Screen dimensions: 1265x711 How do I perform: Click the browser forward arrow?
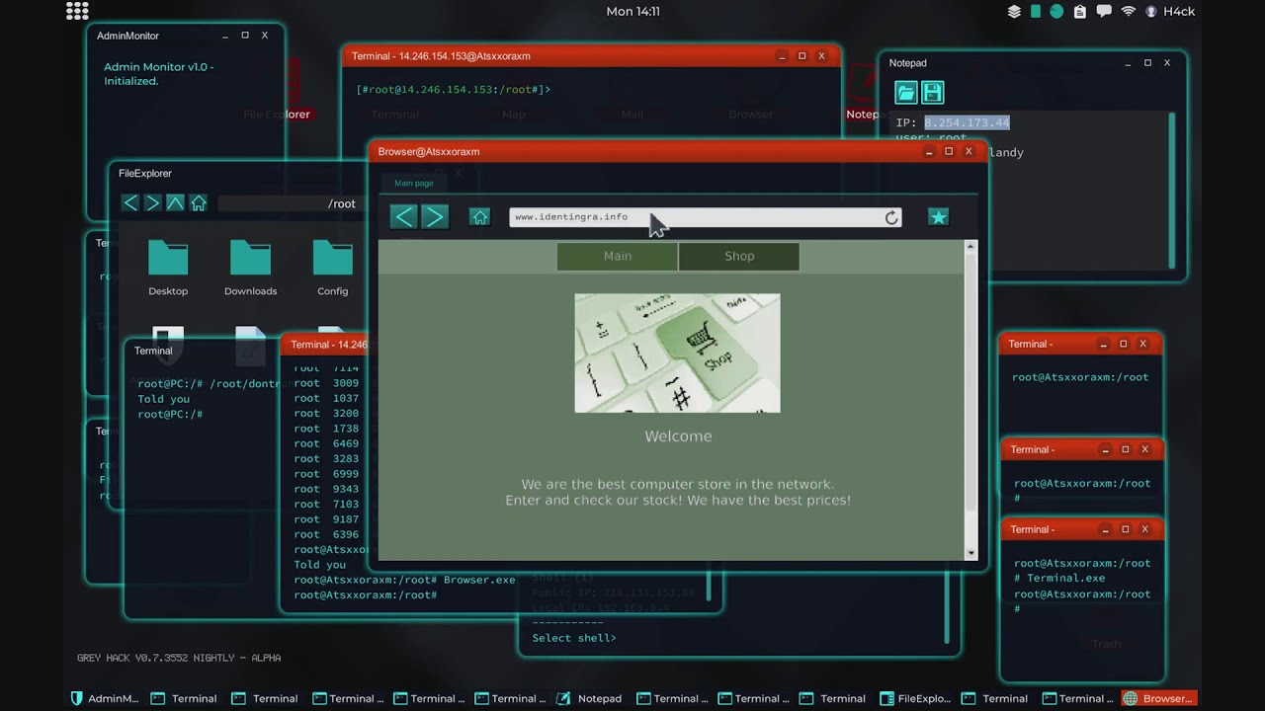click(x=435, y=217)
